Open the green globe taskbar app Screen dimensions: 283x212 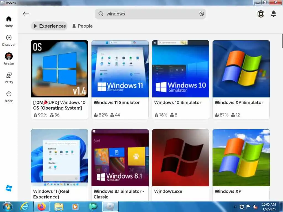click(x=93, y=206)
